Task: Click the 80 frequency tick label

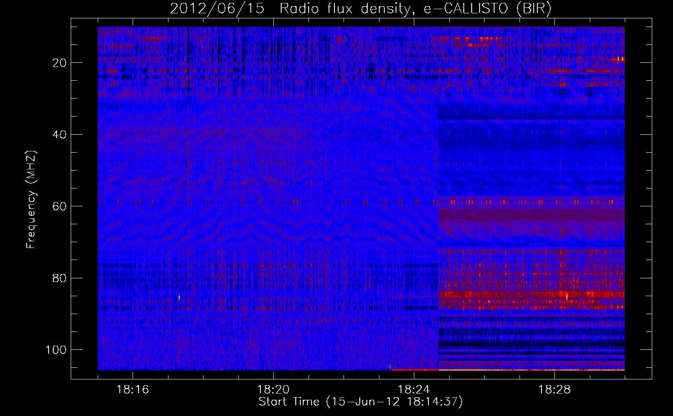Action: pyautogui.click(x=60, y=278)
